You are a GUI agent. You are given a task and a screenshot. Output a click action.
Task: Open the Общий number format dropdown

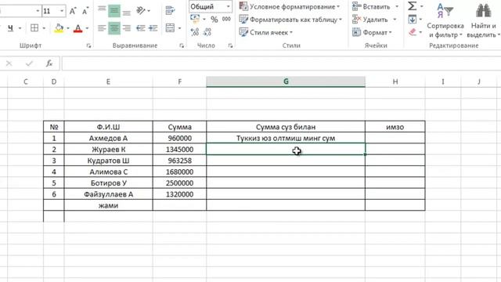coord(228,6)
